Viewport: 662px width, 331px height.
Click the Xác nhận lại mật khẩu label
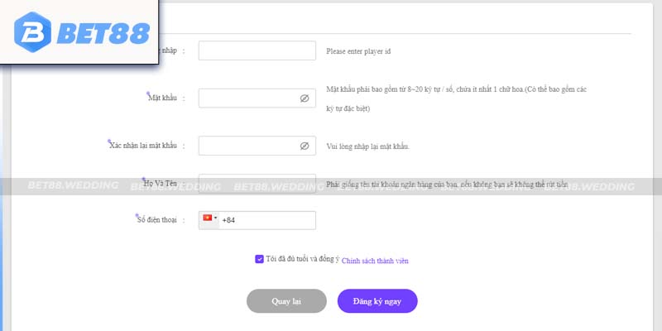tap(143, 146)
